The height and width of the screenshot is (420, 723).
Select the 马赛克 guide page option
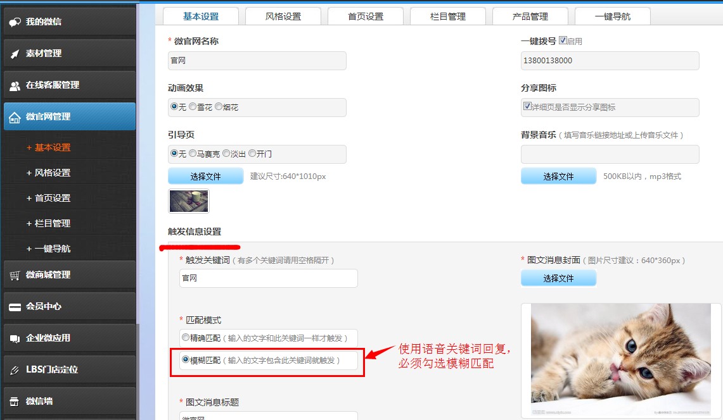coord(193,153)
